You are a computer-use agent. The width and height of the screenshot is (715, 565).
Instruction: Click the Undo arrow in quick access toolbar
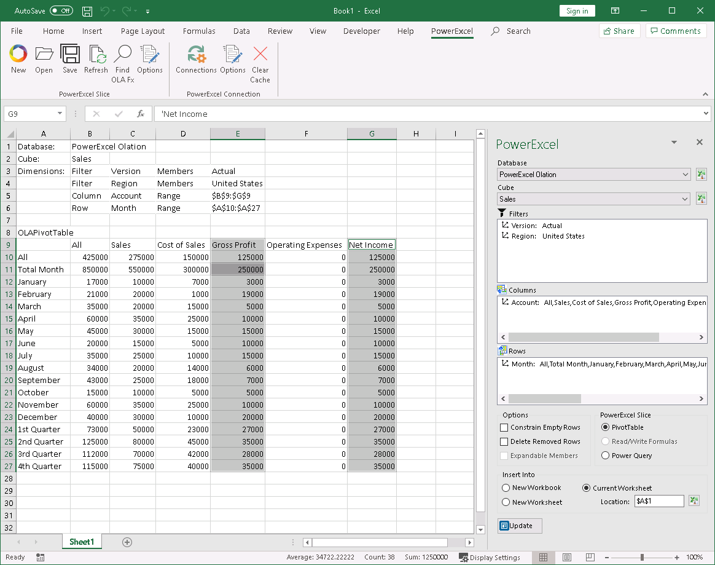coord(105,11)
